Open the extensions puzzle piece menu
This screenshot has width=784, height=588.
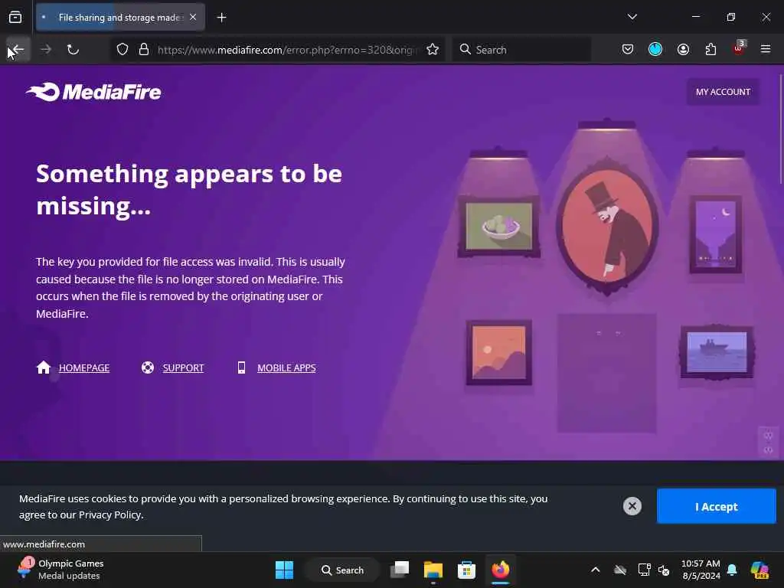coord(710,49)
